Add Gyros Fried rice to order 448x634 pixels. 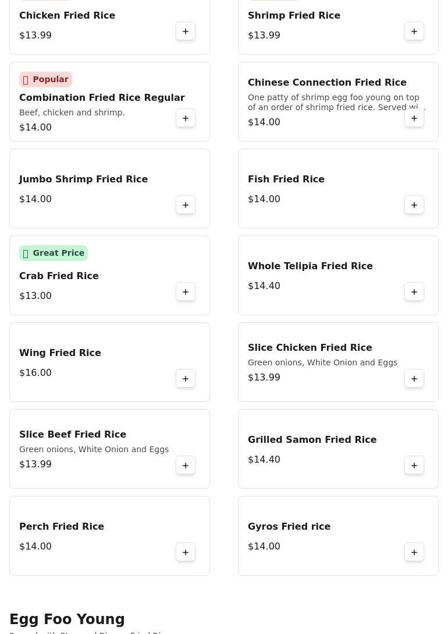pyautogui.click(x=414, y=552)
